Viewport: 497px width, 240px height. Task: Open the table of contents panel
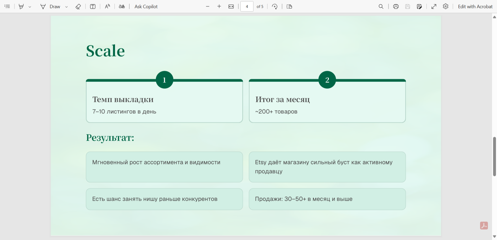(x=7, y=7)
